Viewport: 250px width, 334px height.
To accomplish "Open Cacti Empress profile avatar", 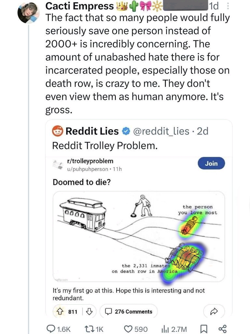I will pyautogui.click(x=29, y=12).
